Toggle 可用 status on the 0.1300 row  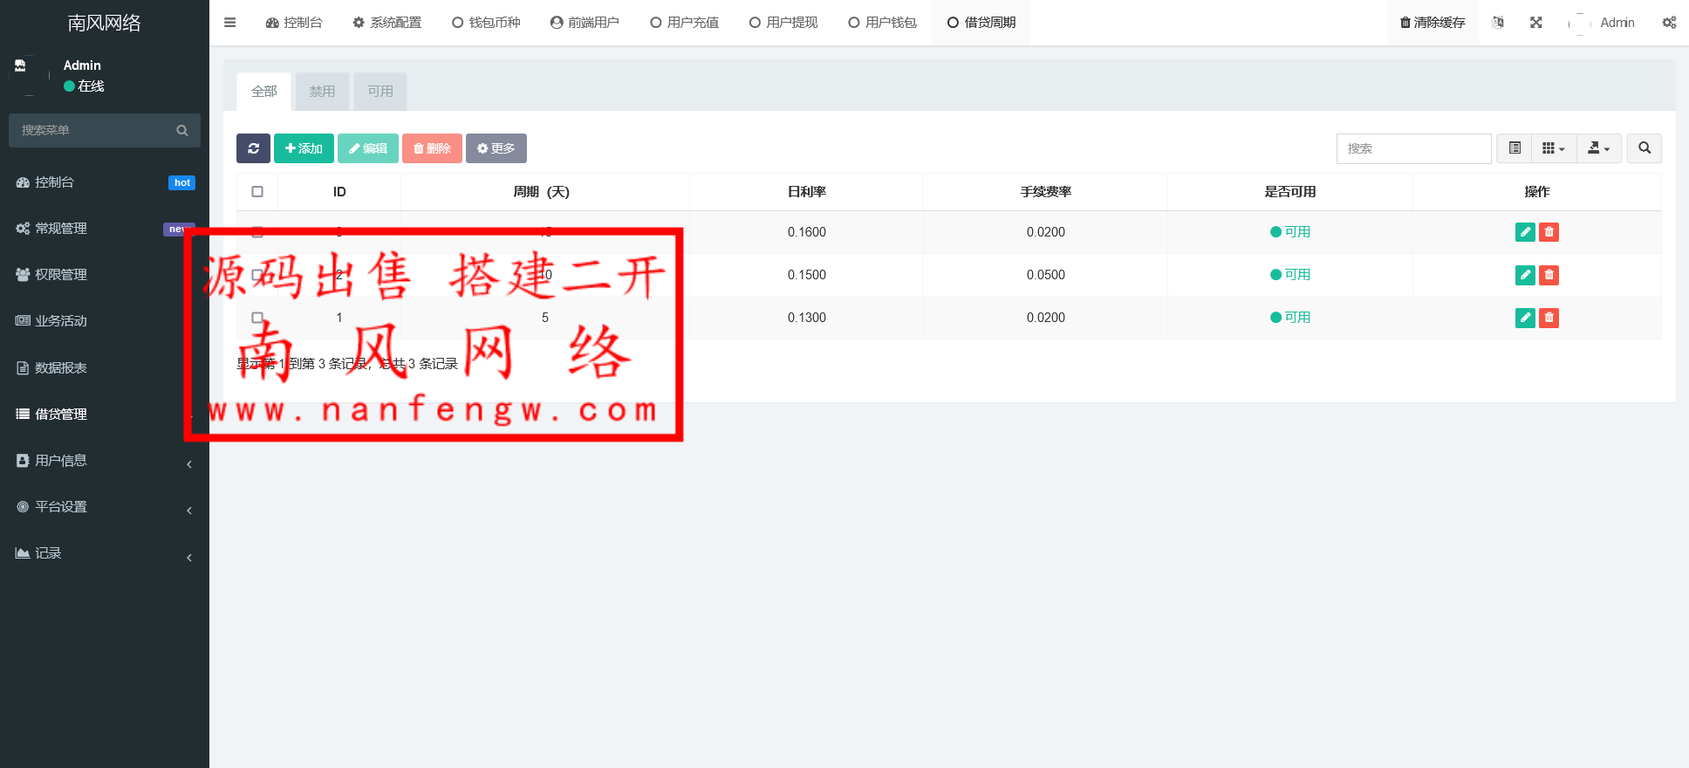pos(1290,318)
